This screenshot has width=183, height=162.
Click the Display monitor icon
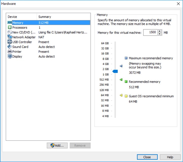coord(10,56)
